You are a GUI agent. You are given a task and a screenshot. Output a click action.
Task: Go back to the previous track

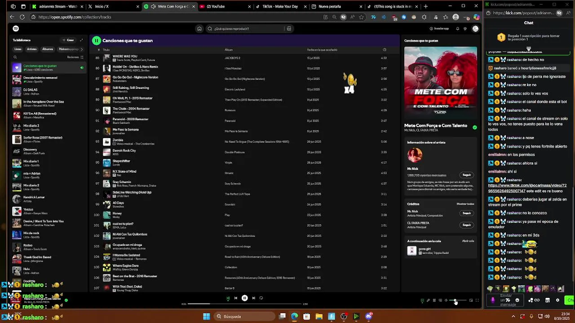[x=235, y=298]
